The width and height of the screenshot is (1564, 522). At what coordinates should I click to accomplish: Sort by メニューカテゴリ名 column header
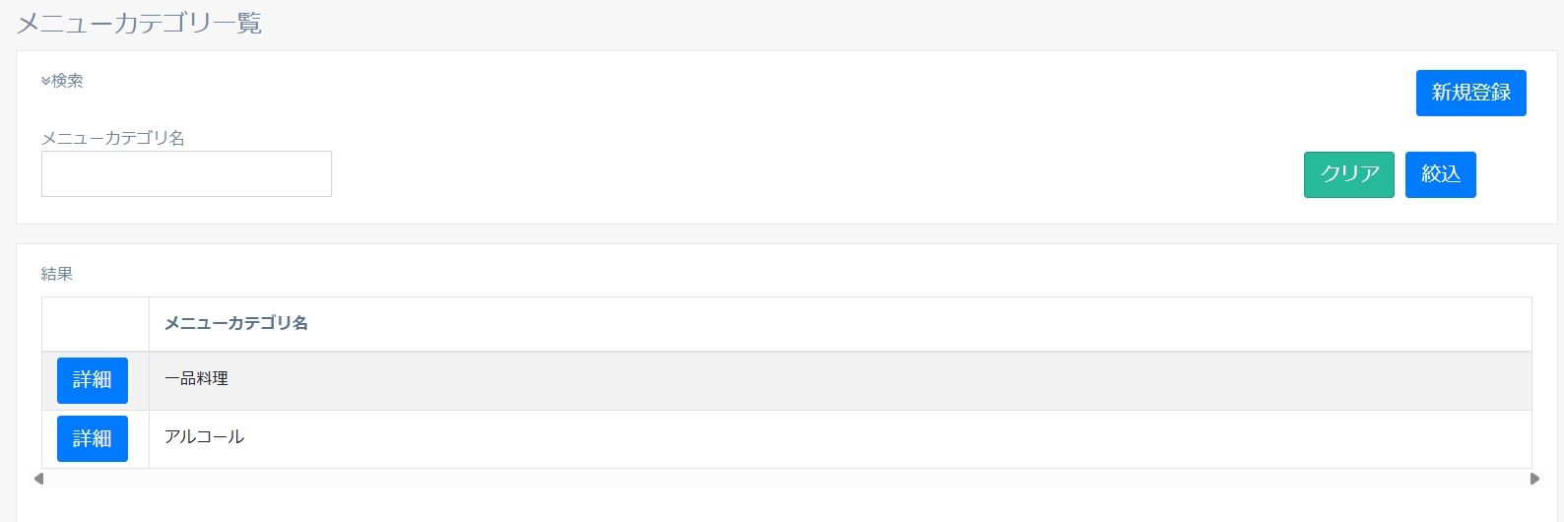(x=236, y=323)
